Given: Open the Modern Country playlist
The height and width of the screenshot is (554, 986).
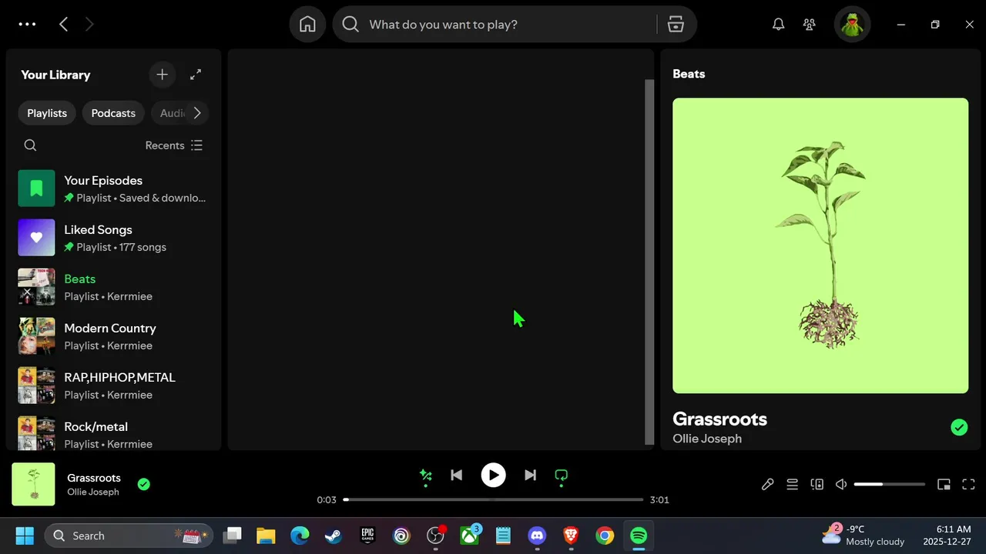Looking at the screenshot, I should click(113, 336).
